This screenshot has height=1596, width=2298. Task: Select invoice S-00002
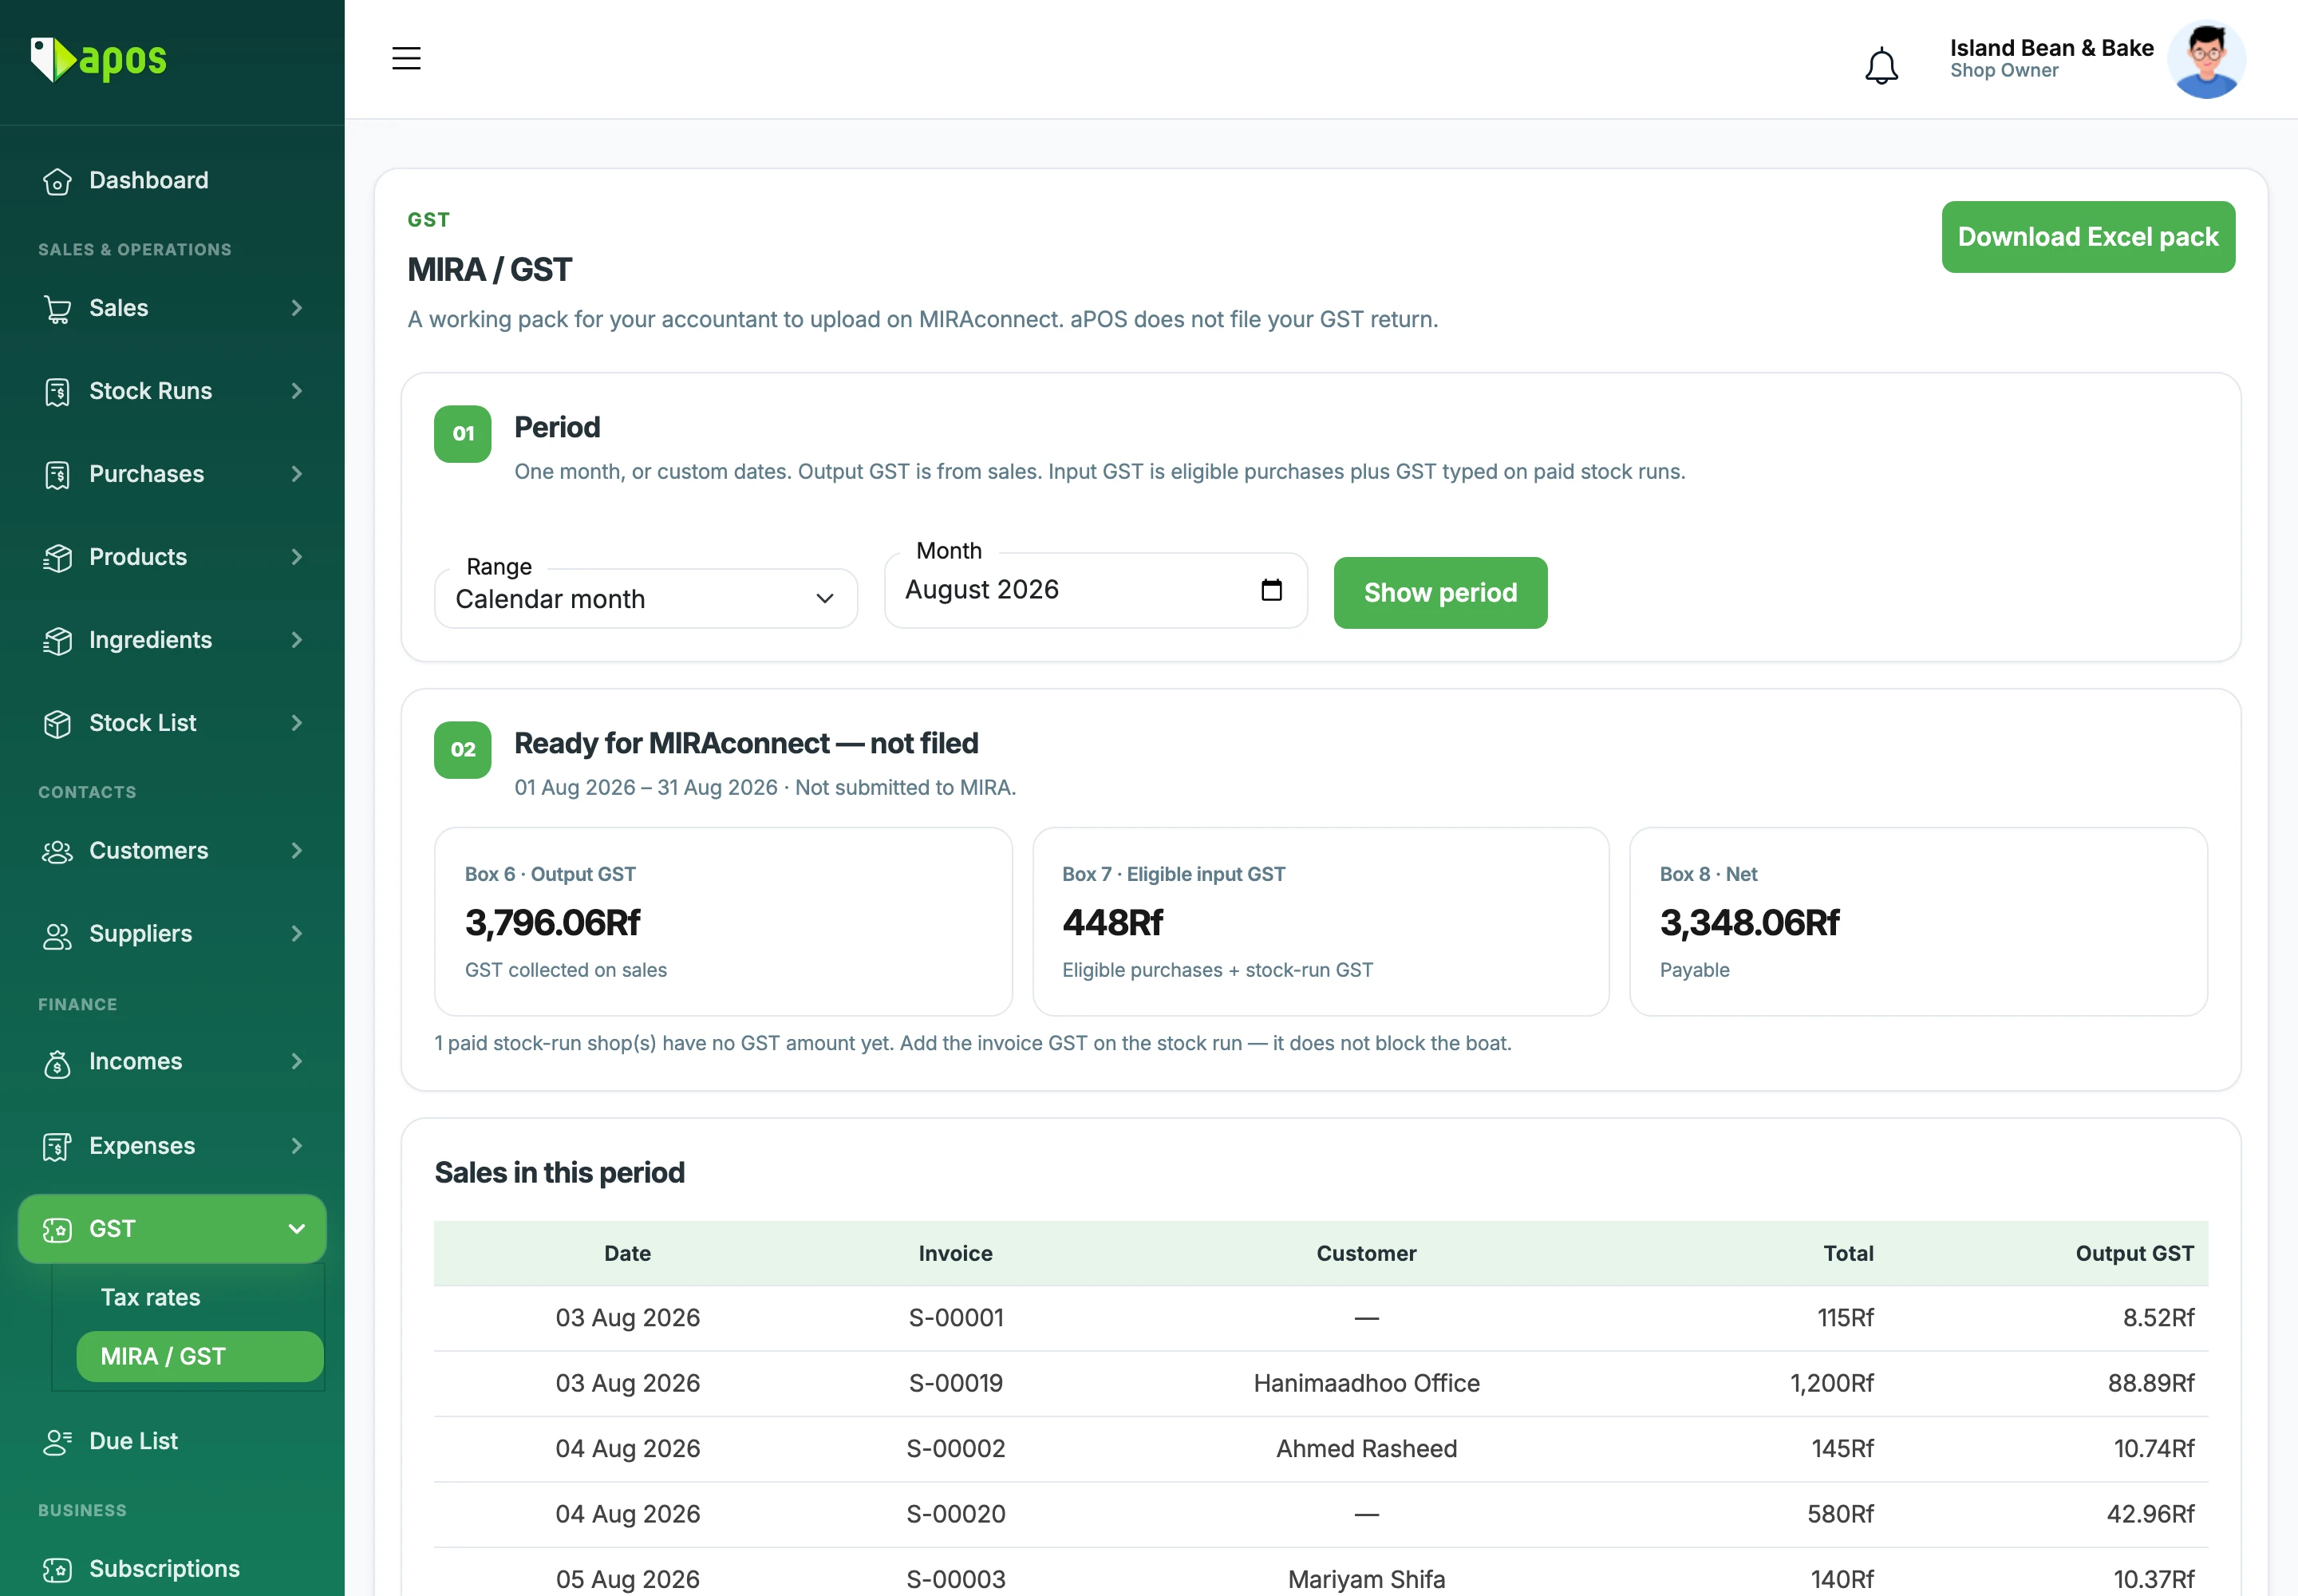(956, 1449)
